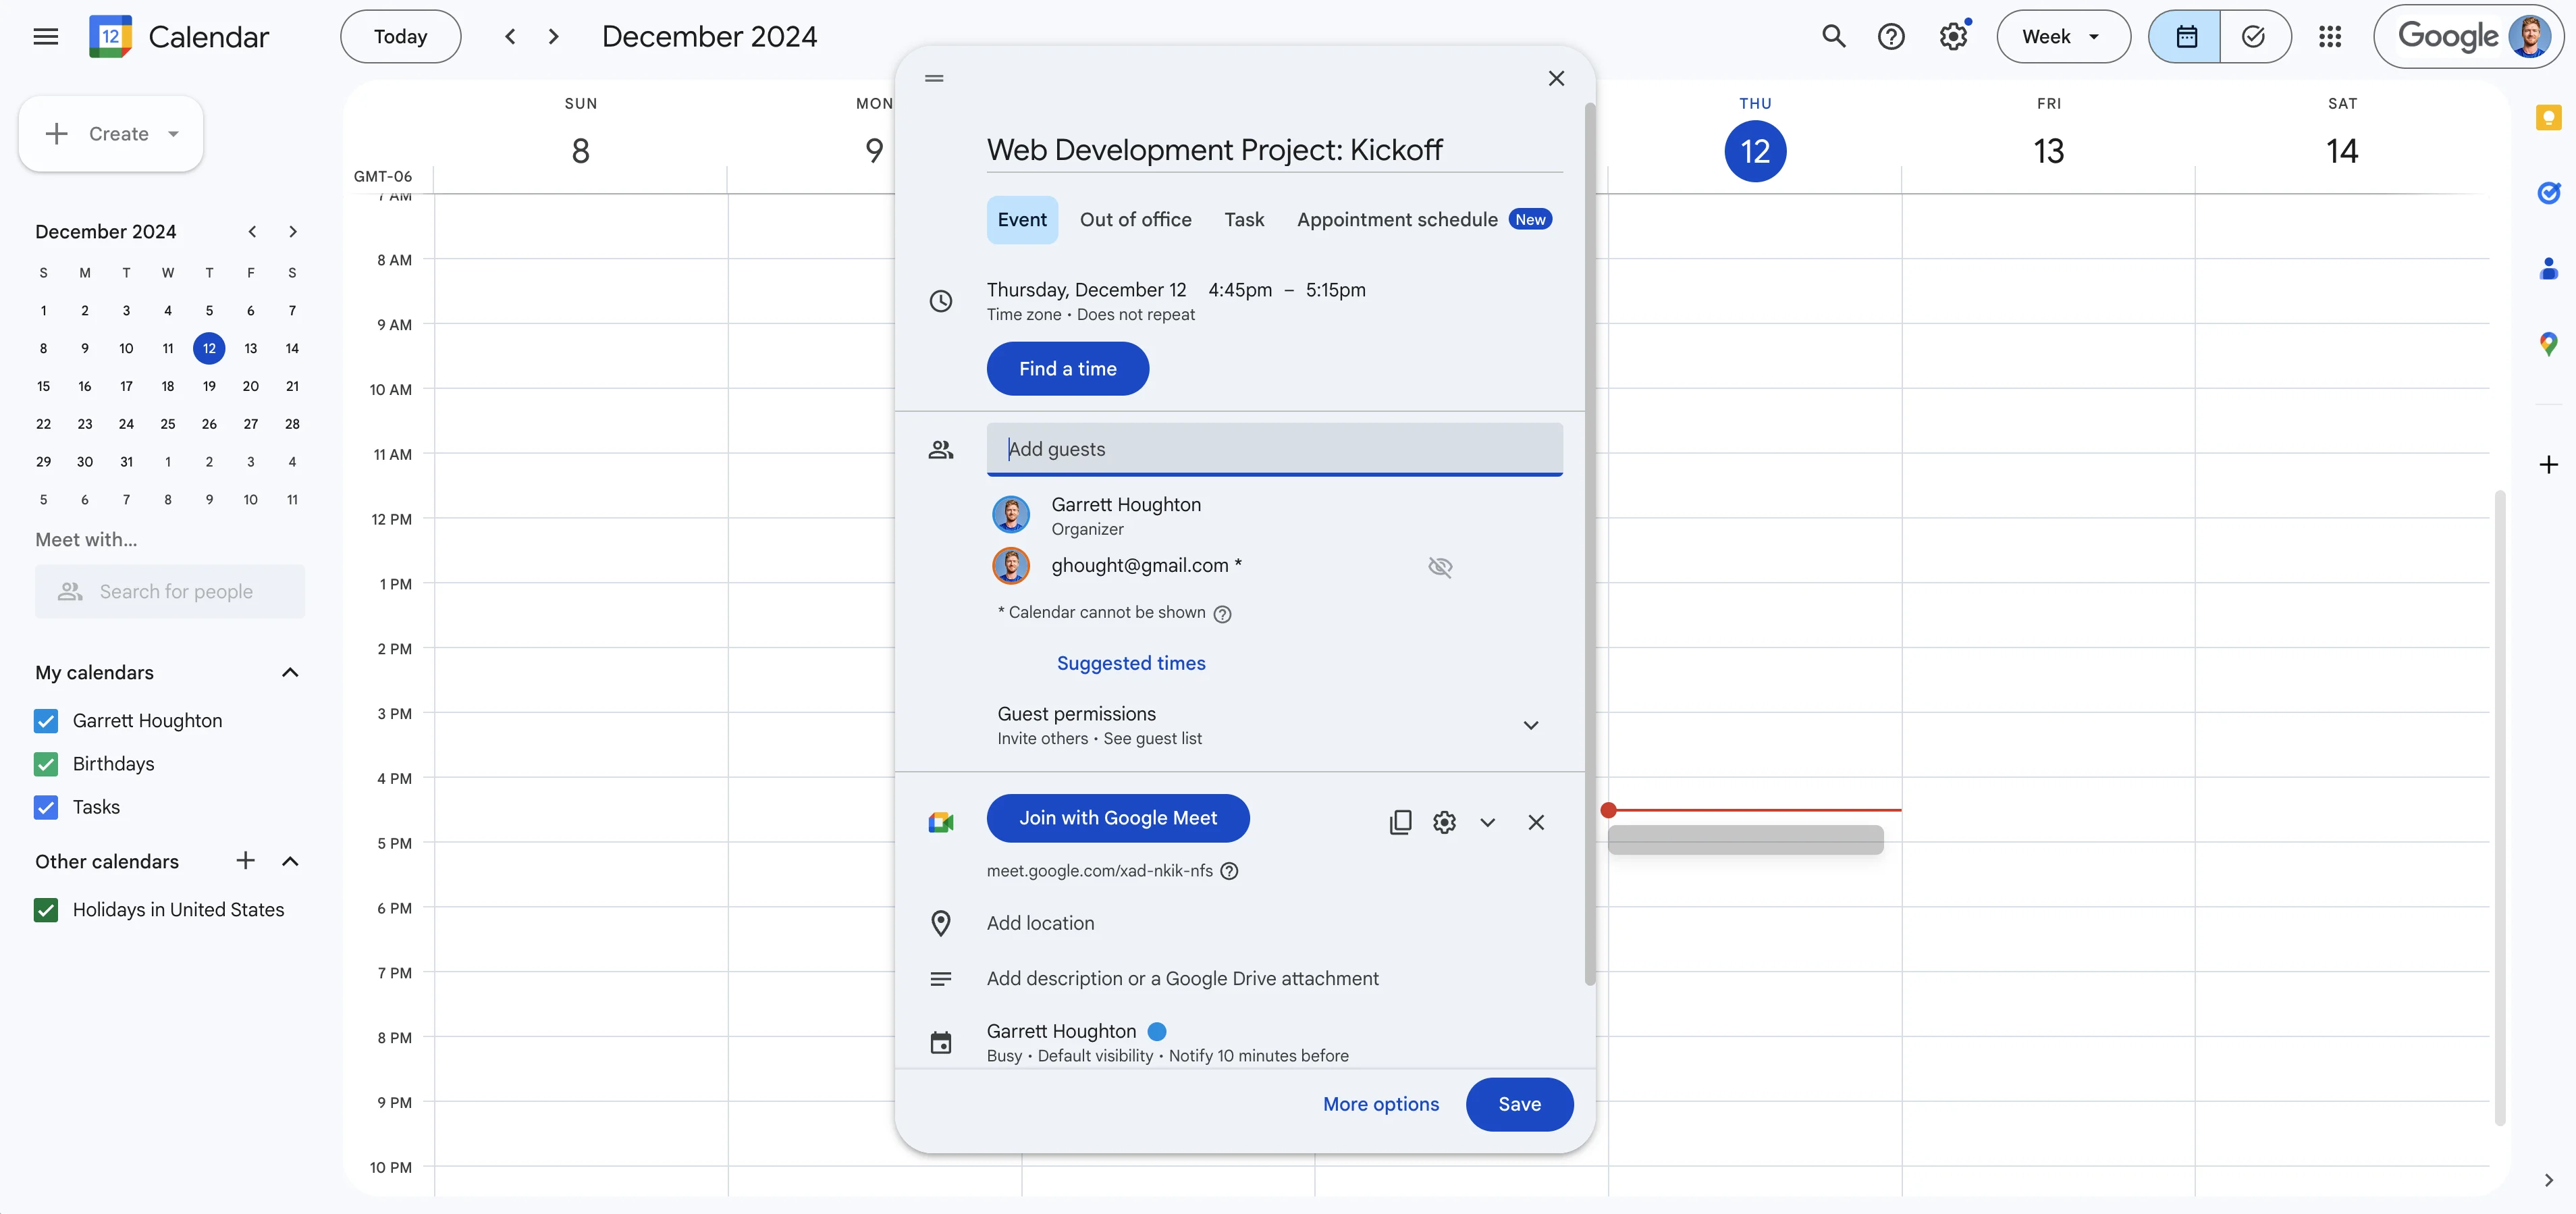Open the Google Maps side panel icon
The height and width of the screenshot is (1214, 2576).
2548,344
